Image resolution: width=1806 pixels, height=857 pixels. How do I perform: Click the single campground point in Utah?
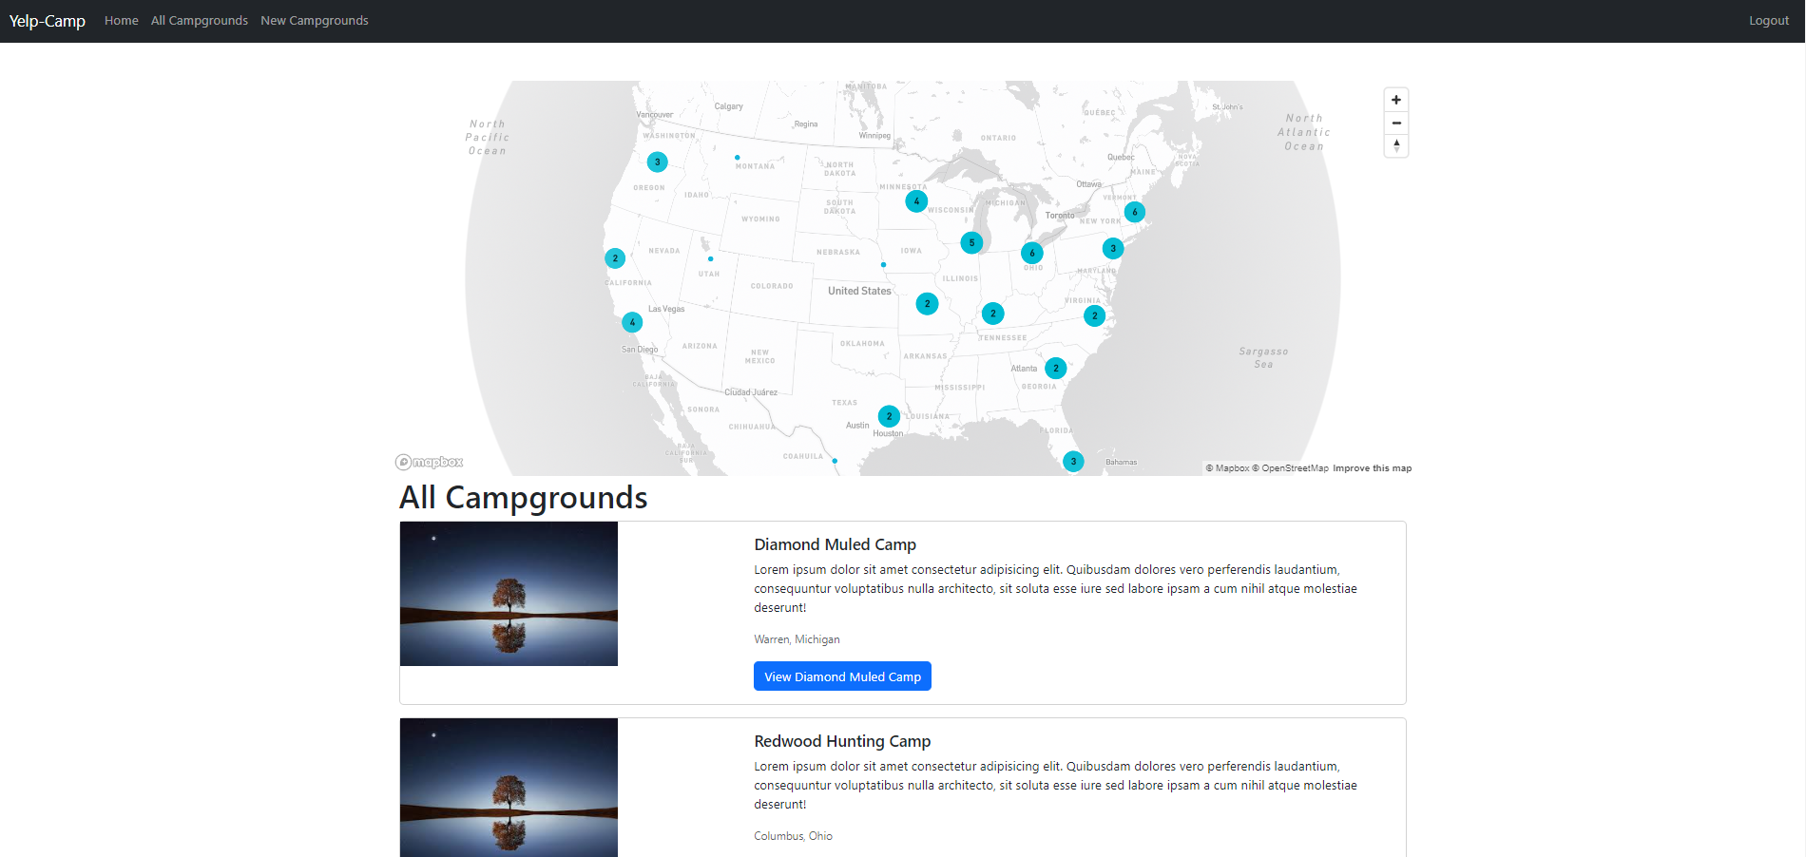tap(710, 258)
